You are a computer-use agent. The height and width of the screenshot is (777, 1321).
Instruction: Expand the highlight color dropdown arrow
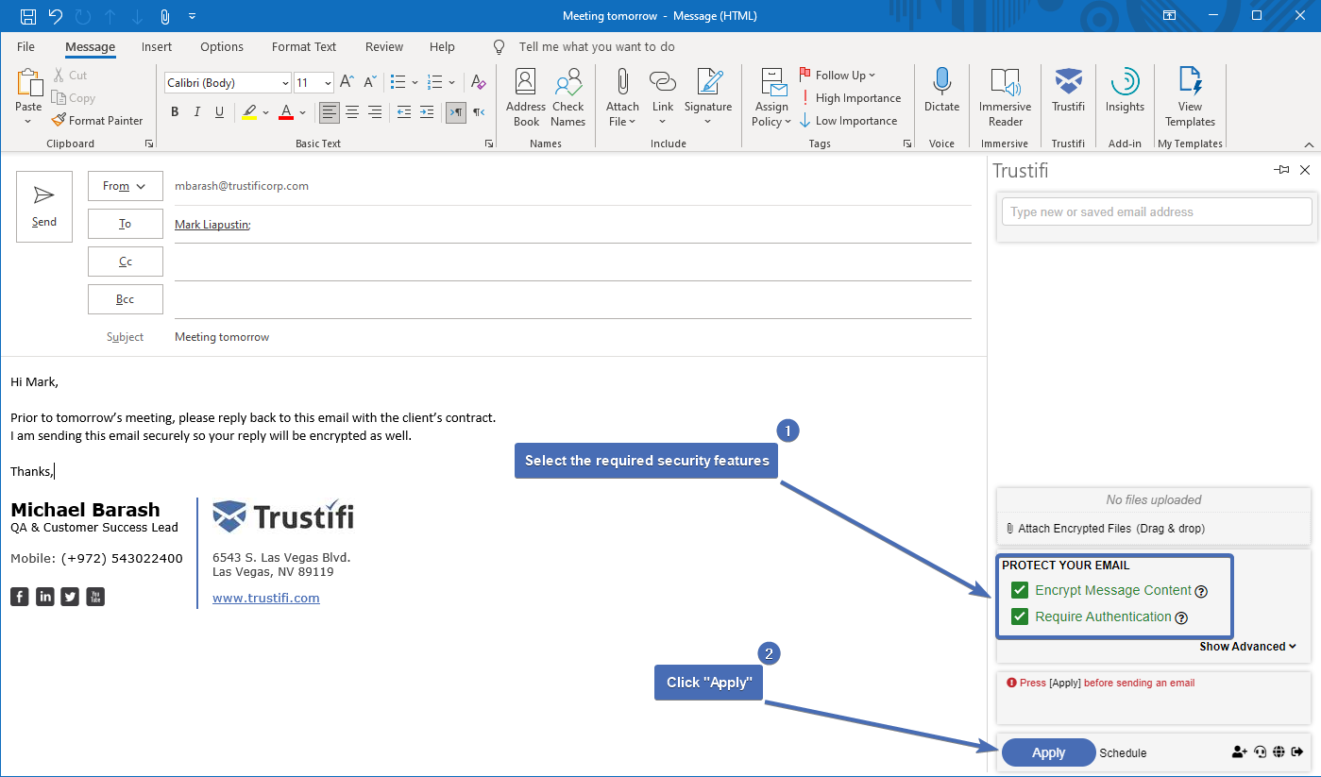tap(265, 112)
